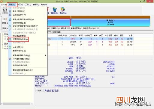Viewport: 154px width, 109px height.
Task: Click the 25.0GB capacity cell
Action: point(130,39)
